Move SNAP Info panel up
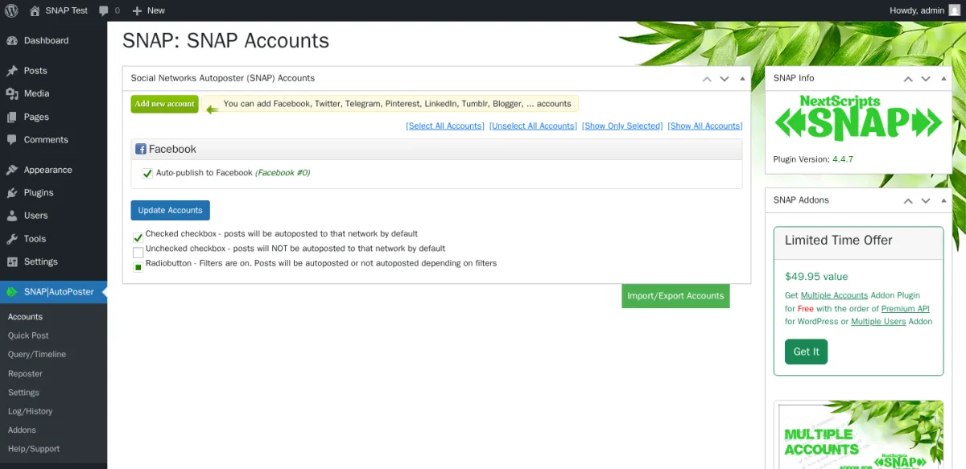 [x=908, y=79]
